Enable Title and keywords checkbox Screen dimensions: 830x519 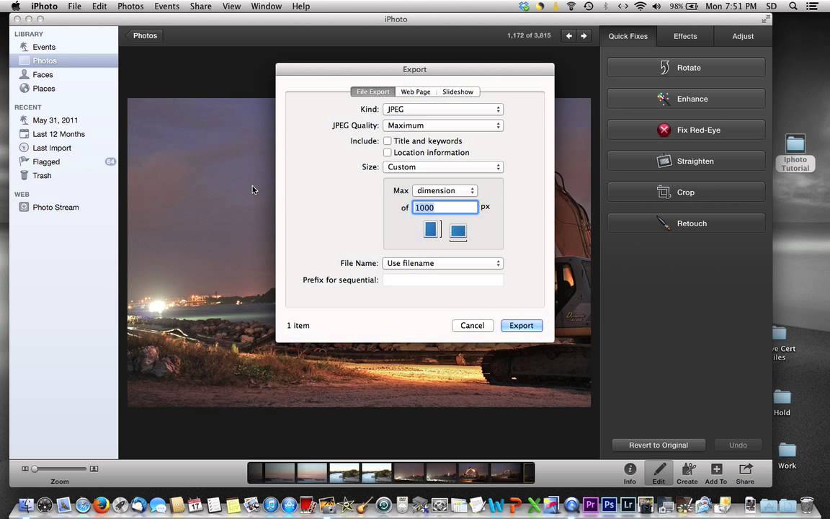click(x=388, y=141)
